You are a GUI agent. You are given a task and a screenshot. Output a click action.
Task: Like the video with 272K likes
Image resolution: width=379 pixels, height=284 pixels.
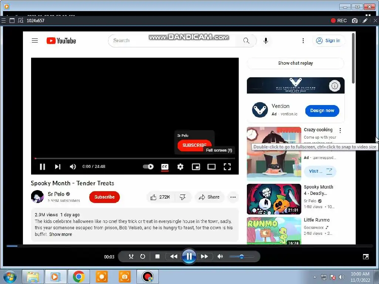pyautogui.click(x=160, y=197)
